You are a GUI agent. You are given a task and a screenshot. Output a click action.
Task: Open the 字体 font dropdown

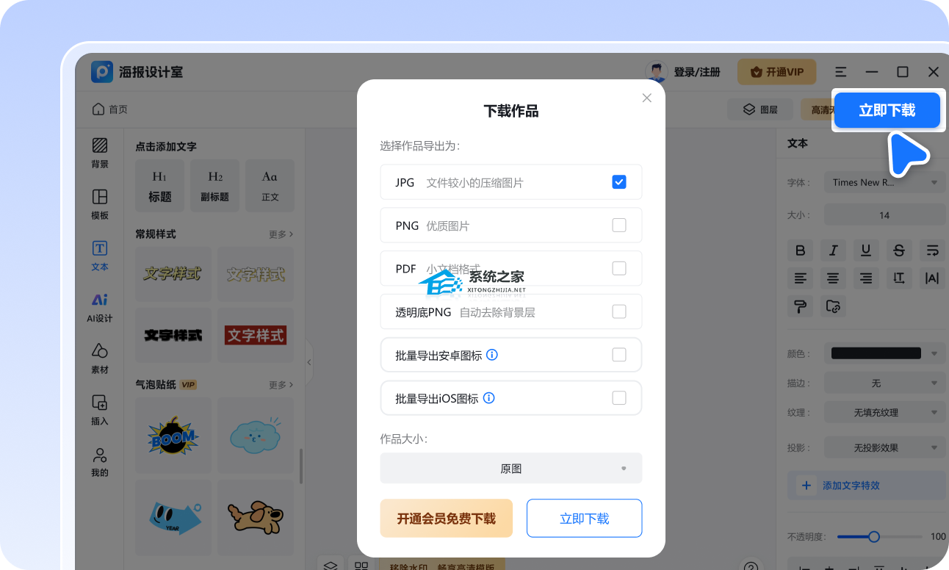pos(885,183)
